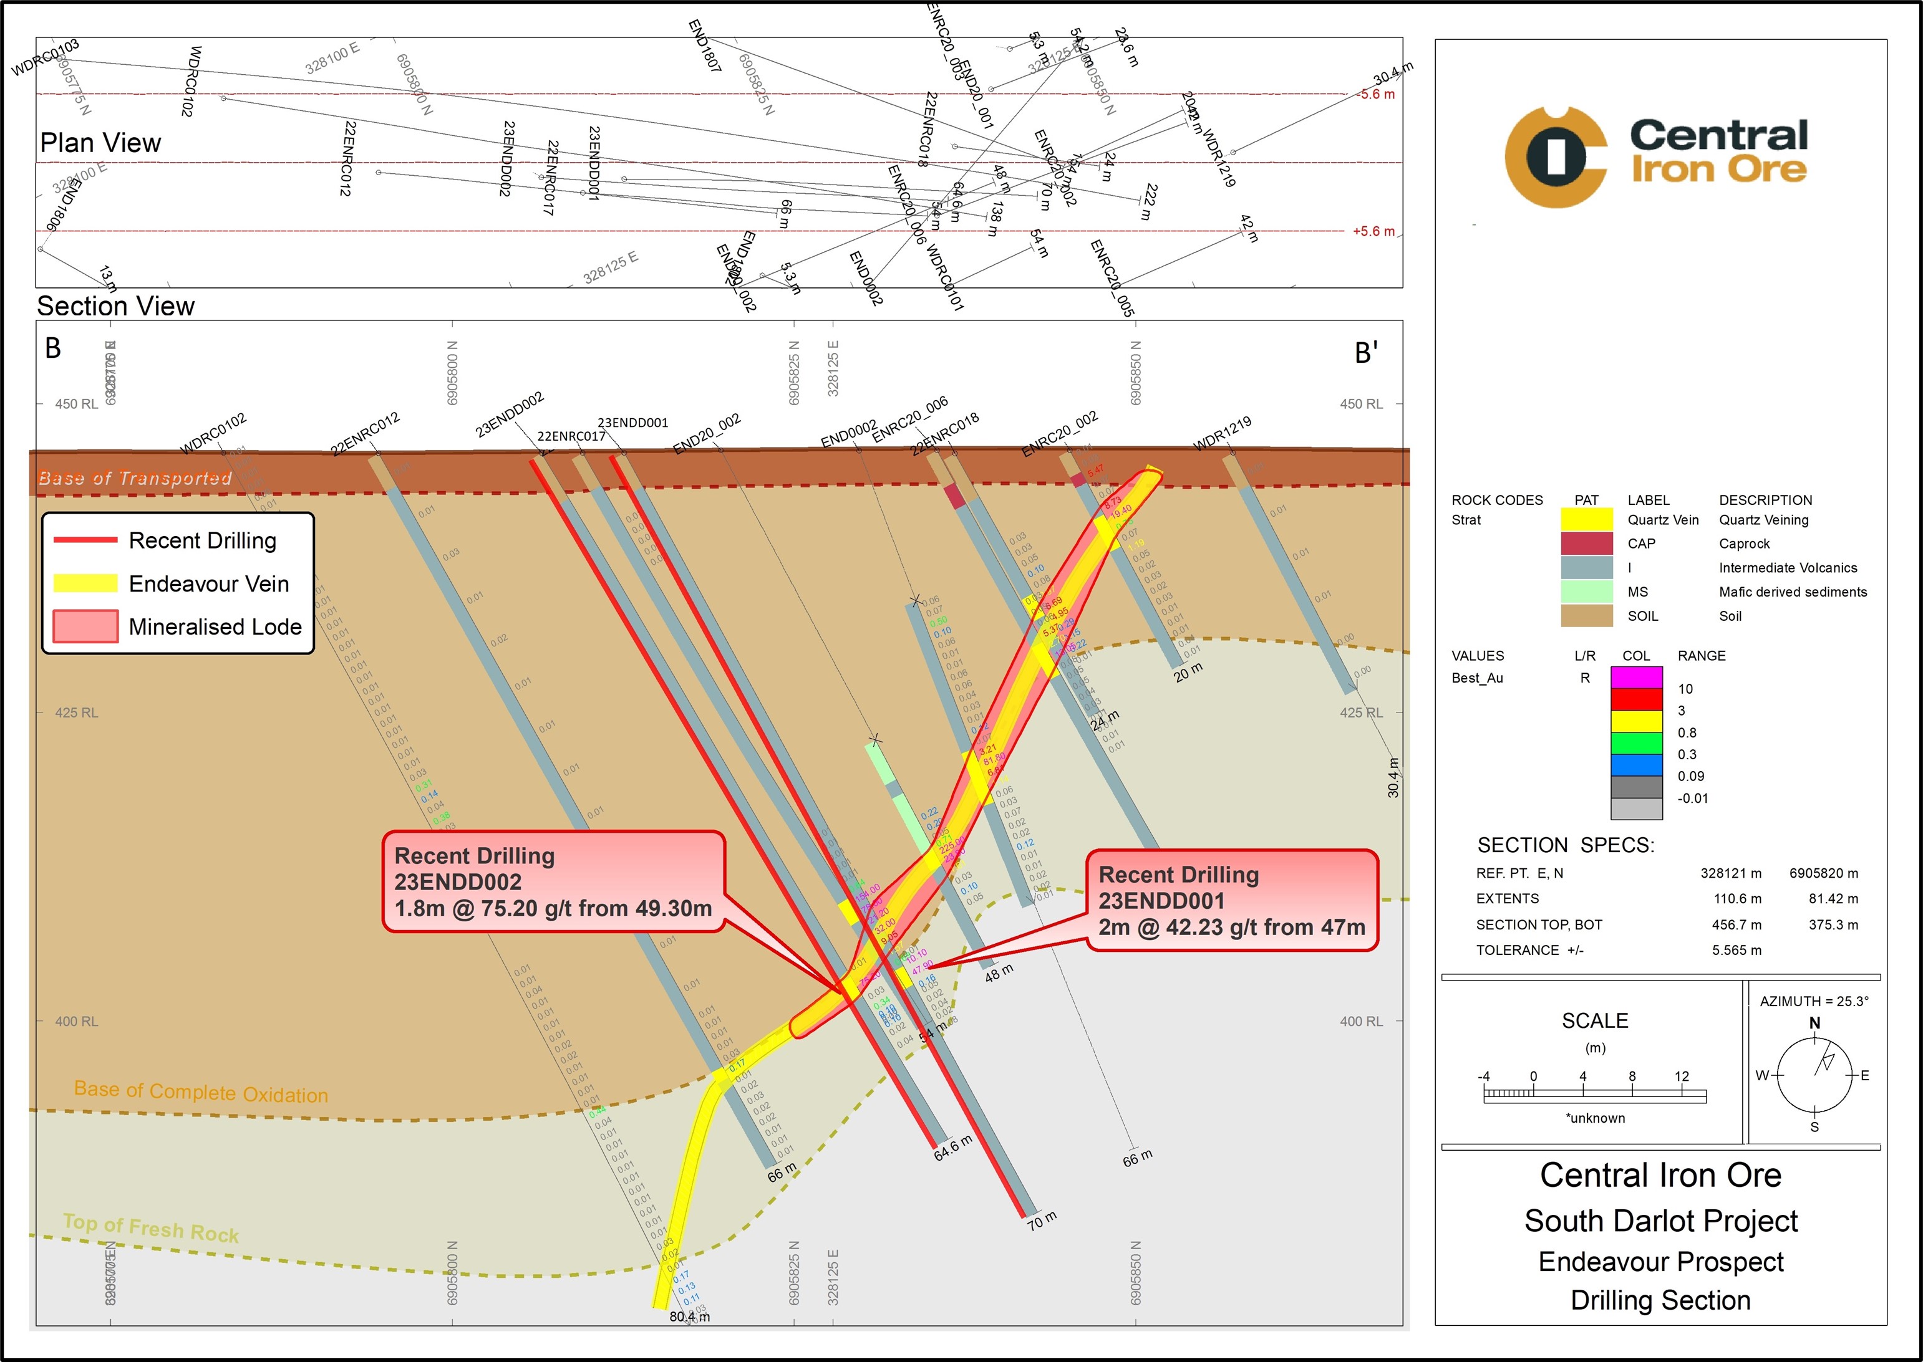1923x1362 pixels.
Task: Click the '-5.6 m' plan view tolerance label
Action: point(1375,94)
